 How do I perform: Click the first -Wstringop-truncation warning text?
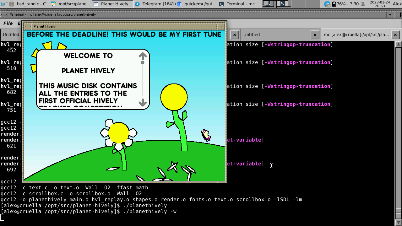(x=297, y=44)
